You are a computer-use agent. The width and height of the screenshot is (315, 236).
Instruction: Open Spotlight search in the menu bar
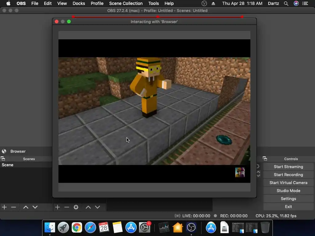tap(286, 3)
